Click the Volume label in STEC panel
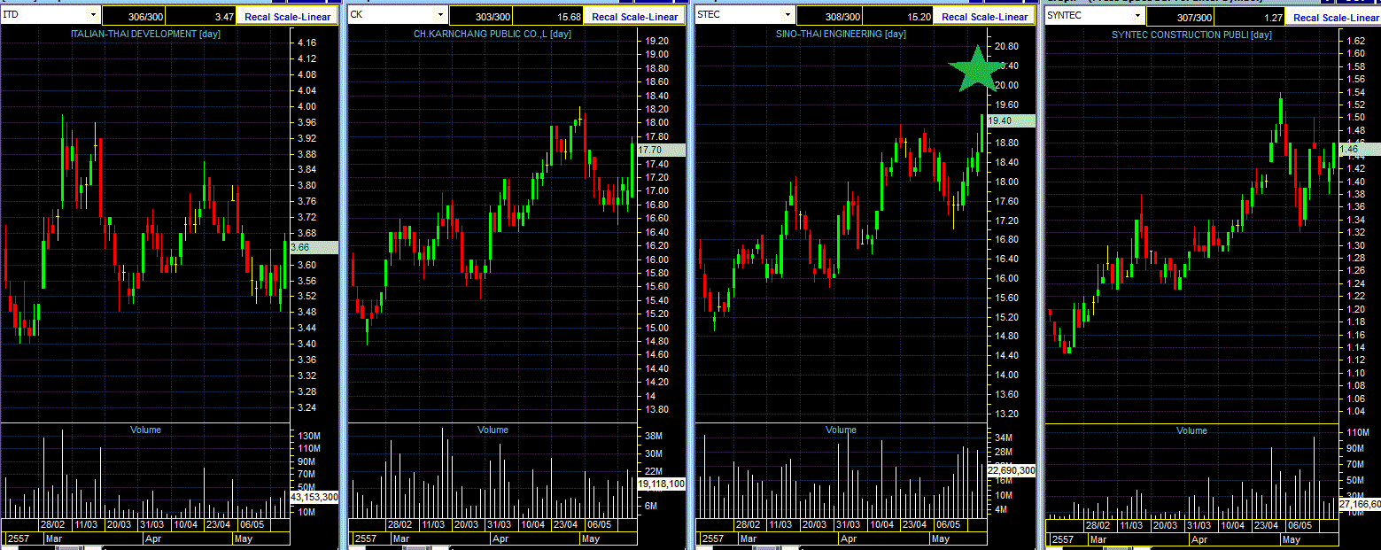 click(x=842, y=430)
